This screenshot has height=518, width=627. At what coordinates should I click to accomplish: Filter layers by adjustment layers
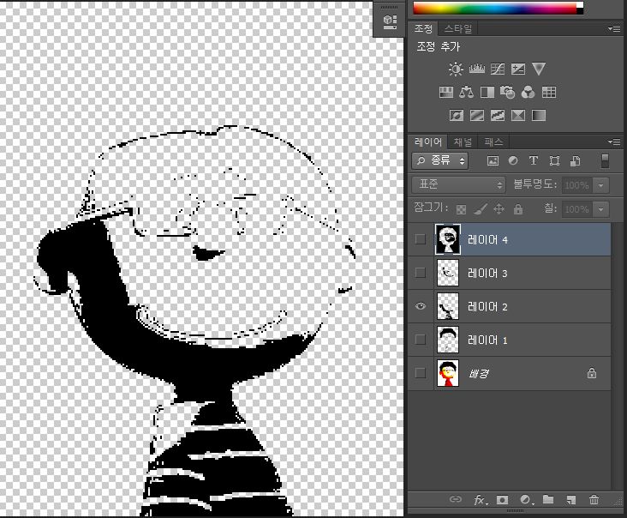coord(513,161)
